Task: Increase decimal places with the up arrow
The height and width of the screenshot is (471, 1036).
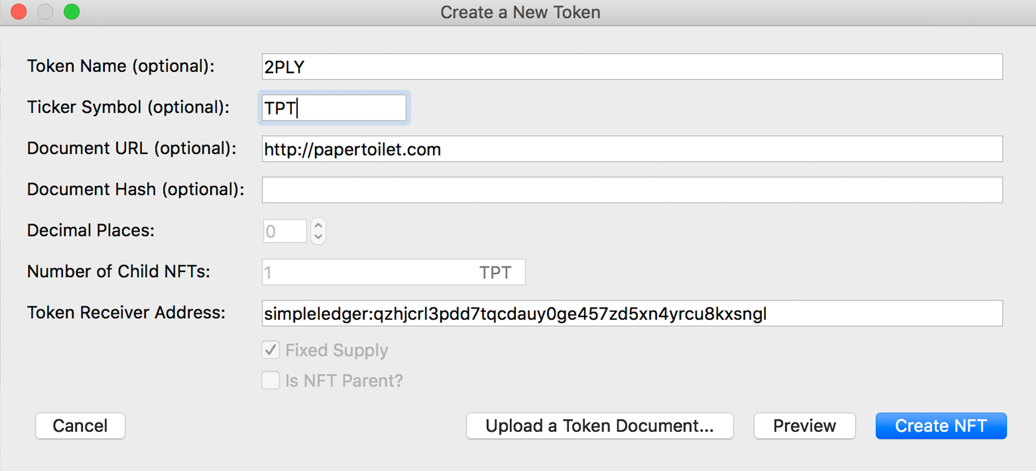Action: [318, 225]
